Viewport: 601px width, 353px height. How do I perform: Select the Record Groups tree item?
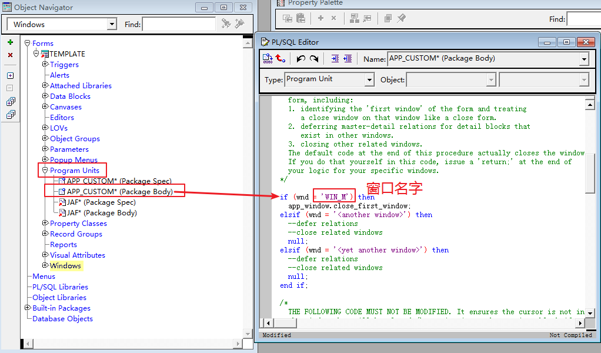(76, 234)
